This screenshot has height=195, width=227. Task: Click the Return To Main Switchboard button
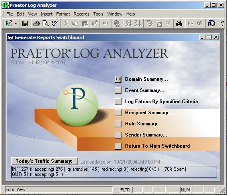pyautogui.click(x=118, y=146)
